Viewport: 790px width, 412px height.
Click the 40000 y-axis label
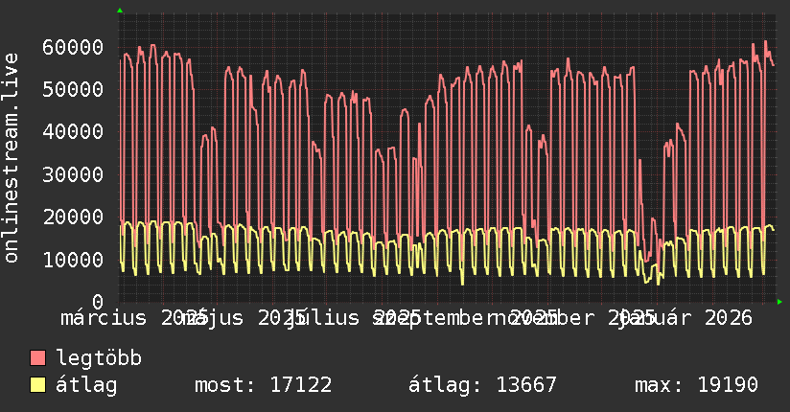(x=73, y=132)
